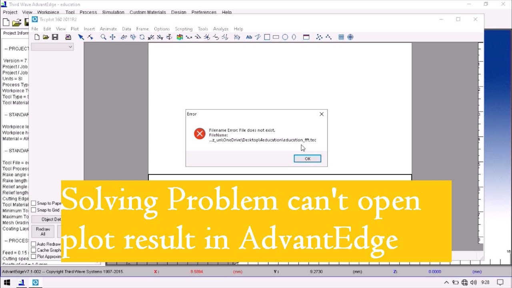
Task: Open AdvantEdge Preferences menu
Action: click(204, 12)
